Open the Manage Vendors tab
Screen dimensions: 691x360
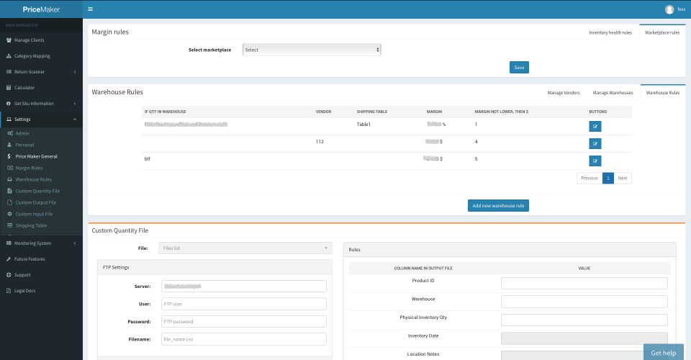coord(564,93)
